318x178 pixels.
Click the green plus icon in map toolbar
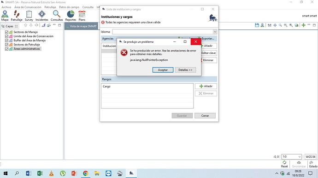(x=303, y=25)
